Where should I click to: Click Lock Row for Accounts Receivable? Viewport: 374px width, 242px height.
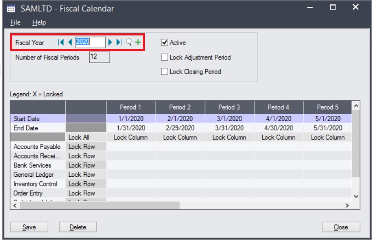coord(86,156)
